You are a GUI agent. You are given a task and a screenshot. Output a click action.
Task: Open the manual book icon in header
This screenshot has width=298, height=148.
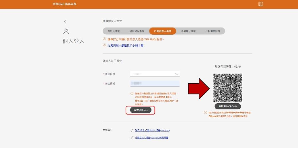(261, 4)
